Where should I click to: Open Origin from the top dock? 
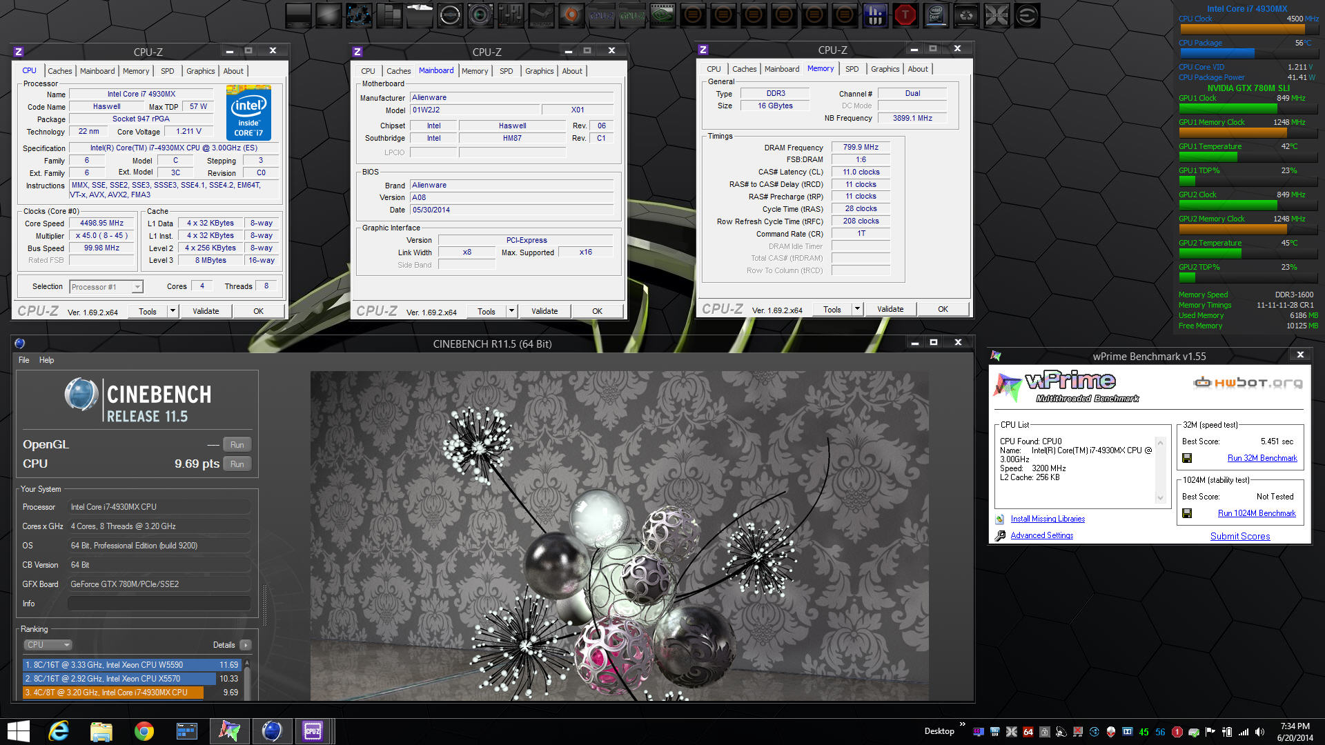[x=571, y=15]
